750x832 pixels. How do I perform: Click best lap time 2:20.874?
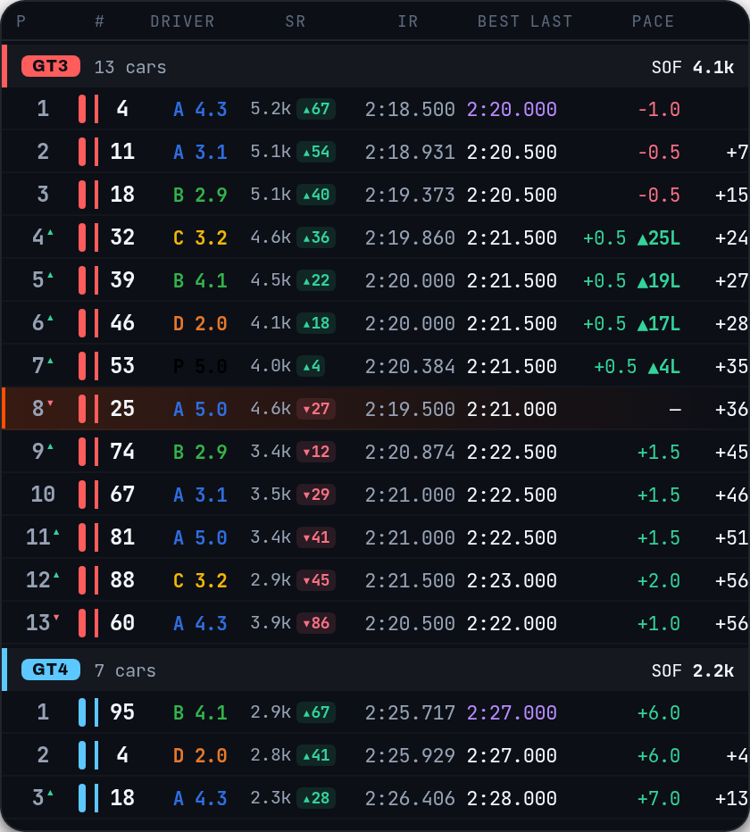coord(410,452)
